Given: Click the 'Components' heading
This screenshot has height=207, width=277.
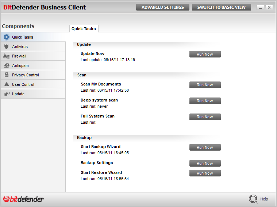Looking at the screenshot, I should pos(18,26).
